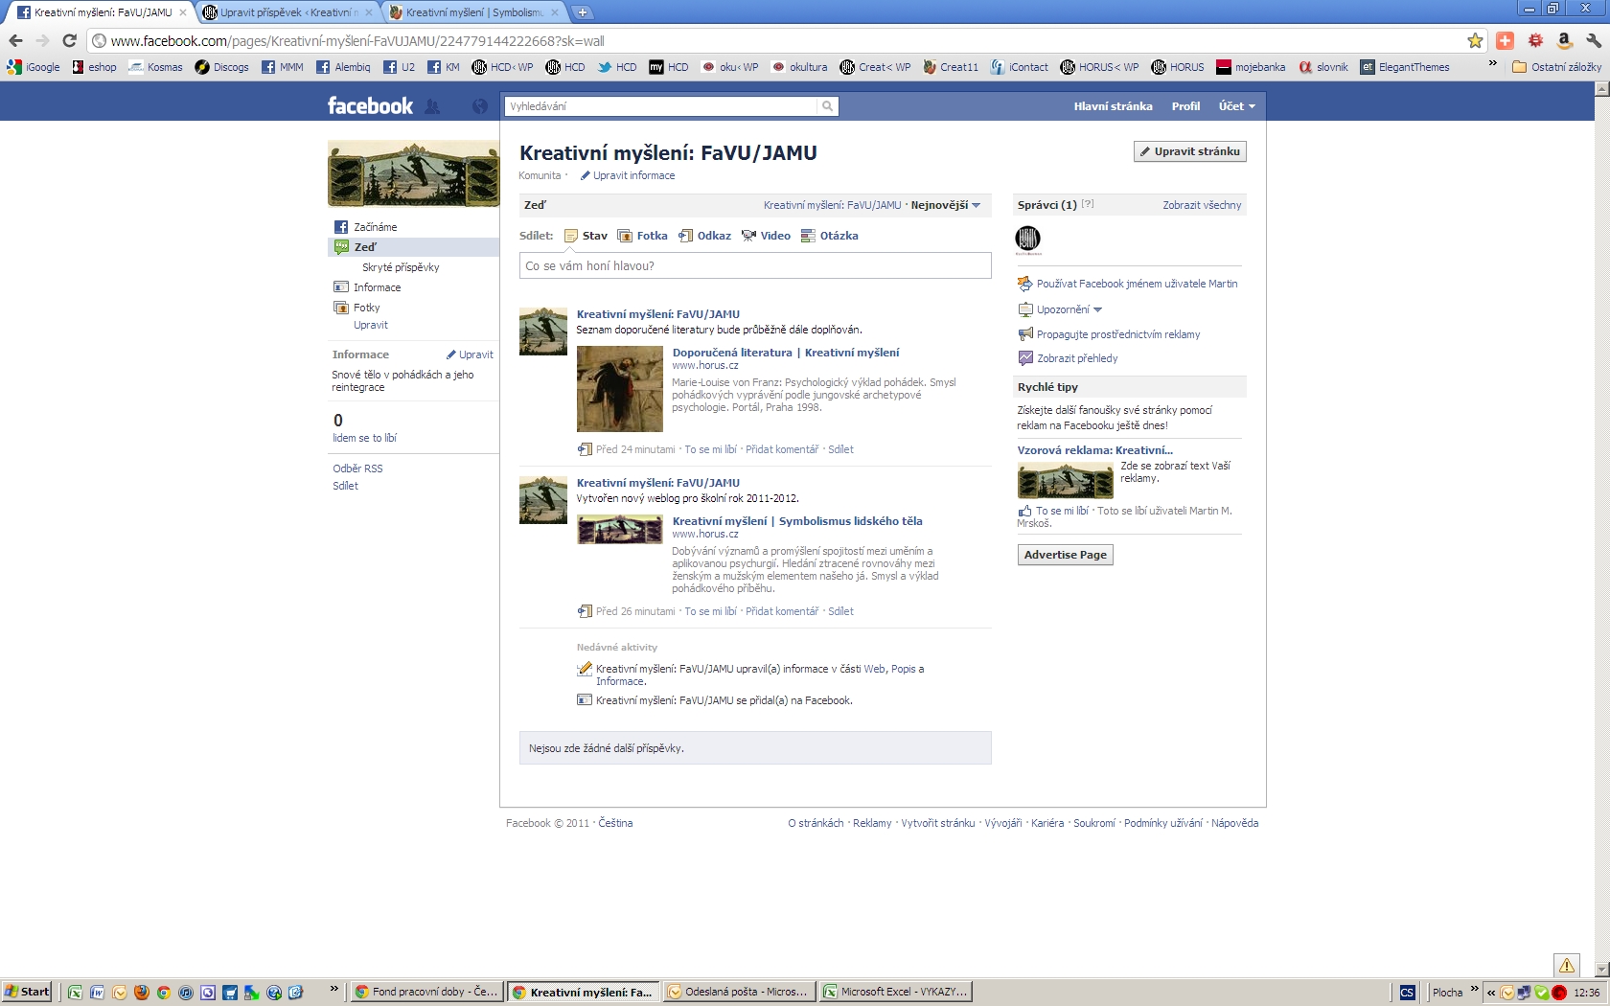Open the Discogs bookmark
This screenshot has width=1610, height=1006.
click(221, 67)
